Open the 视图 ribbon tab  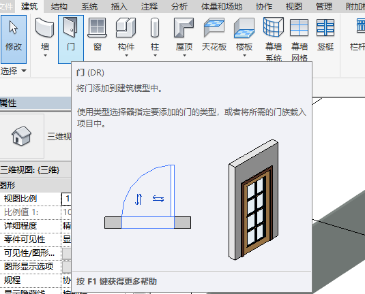pyautogui.click(x=294, y=6)
